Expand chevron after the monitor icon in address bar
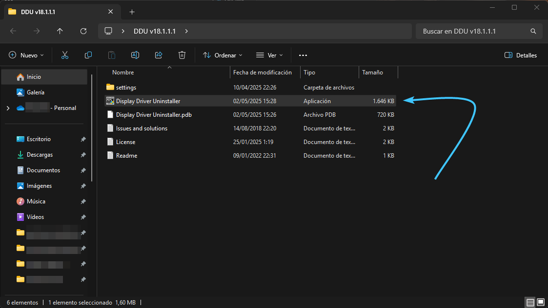 [x=123, y=31]
